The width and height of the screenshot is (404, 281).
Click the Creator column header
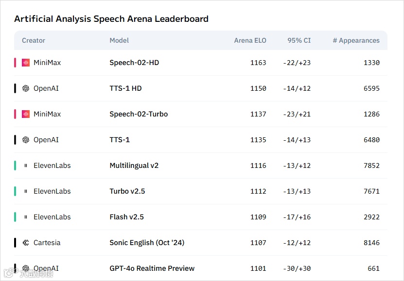(x=34, y=41)
